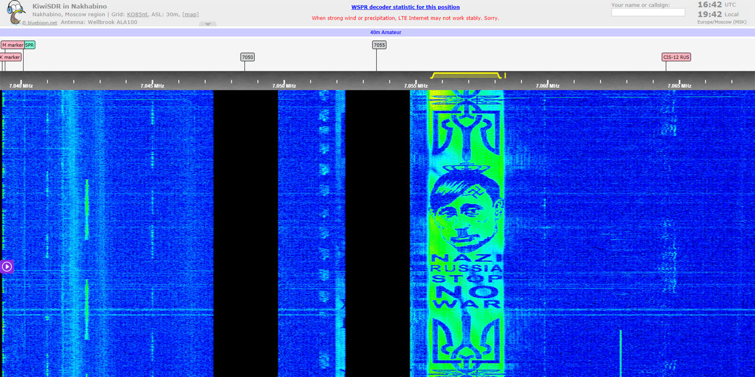Viewport: 755px width, 377px height.
Task: Click the 7.060 MHz frequency scale label
Action: click(547, 86)
